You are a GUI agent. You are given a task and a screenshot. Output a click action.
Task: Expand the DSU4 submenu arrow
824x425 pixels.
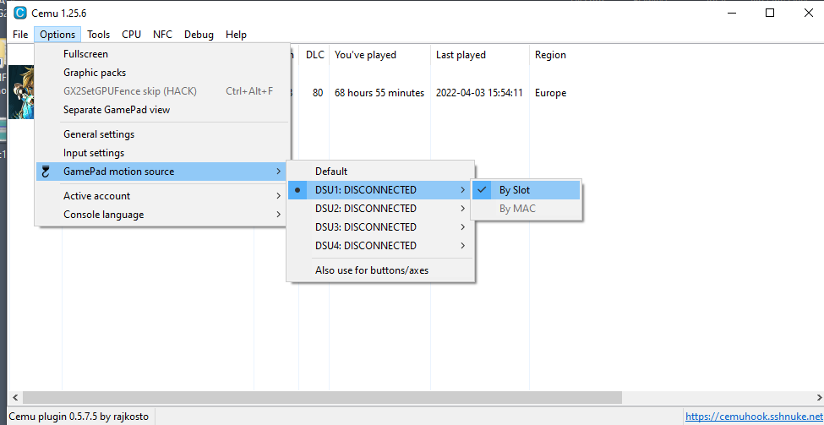point(462,245)
